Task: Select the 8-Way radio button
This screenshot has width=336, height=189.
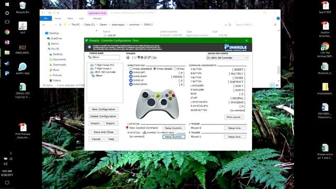Action: coord(175,69)
